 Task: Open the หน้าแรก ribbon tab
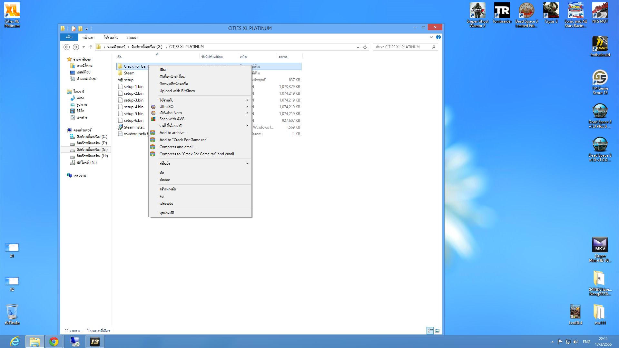pos(88,37)
